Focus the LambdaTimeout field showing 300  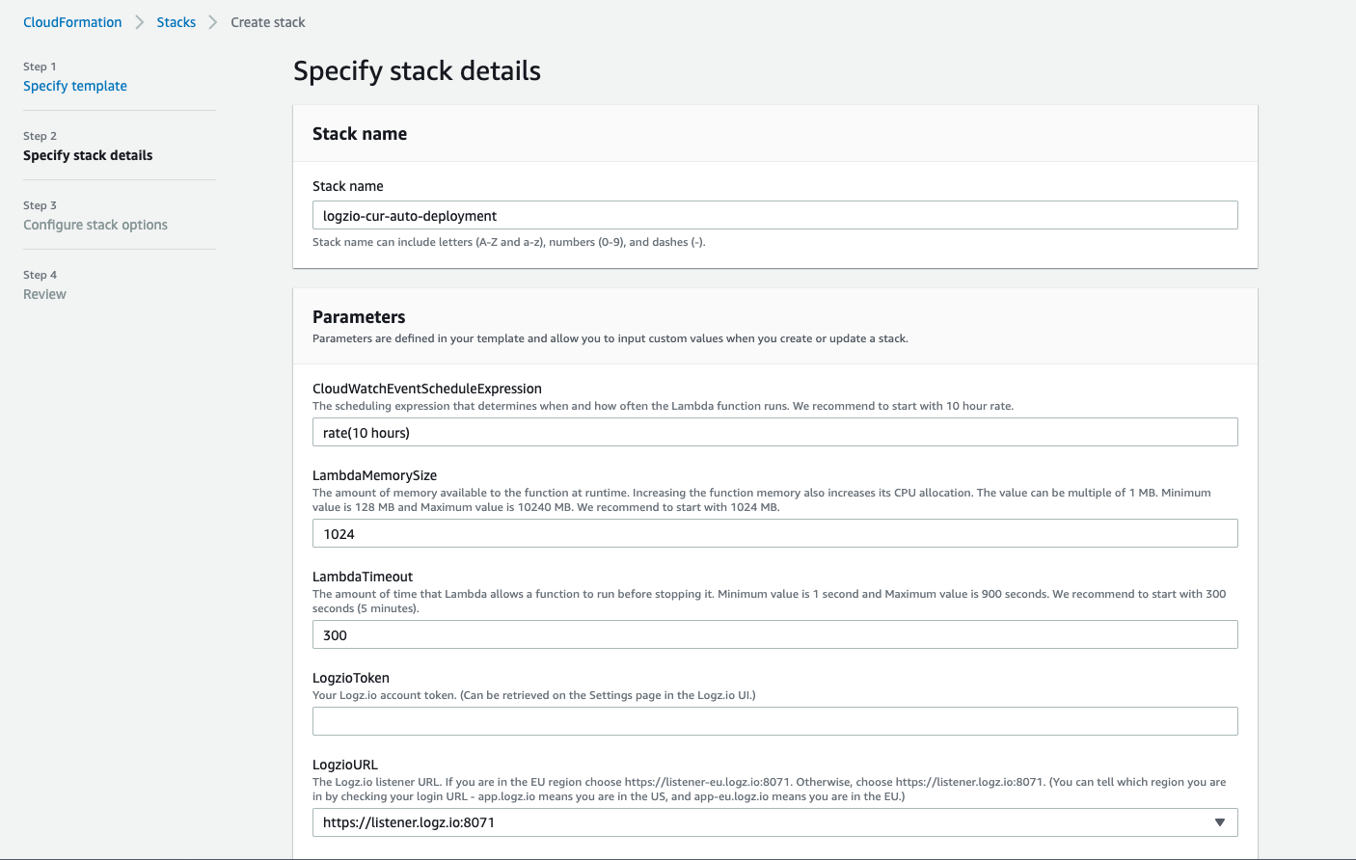coord(774,634)
